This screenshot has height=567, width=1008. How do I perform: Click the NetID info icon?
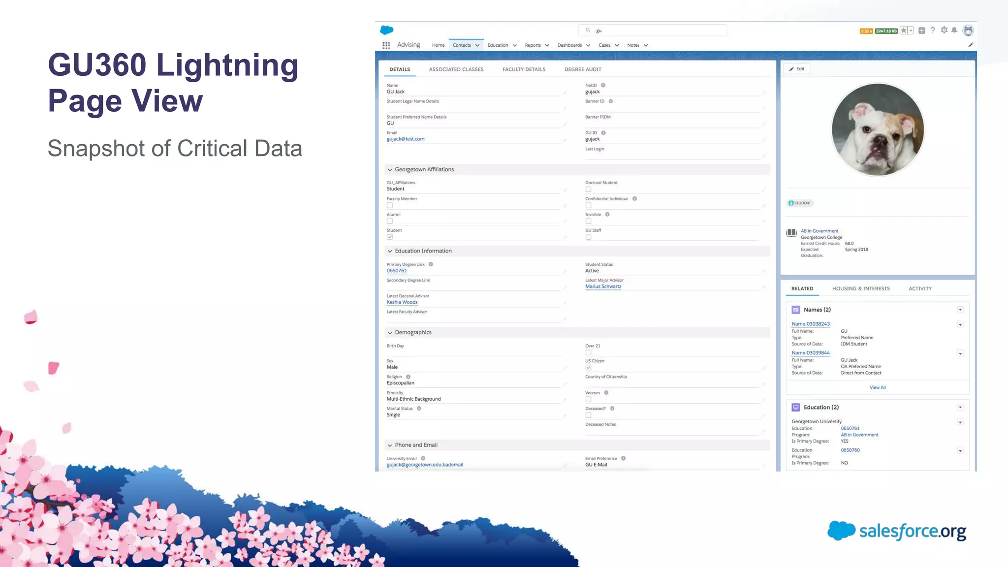click(x=603, y=85)
